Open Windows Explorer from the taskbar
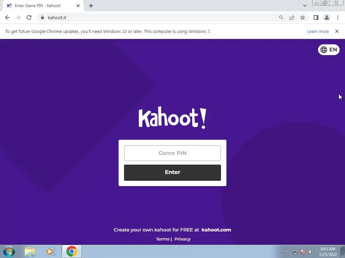The height and width of the screenshot is (258, 345). 30,252
